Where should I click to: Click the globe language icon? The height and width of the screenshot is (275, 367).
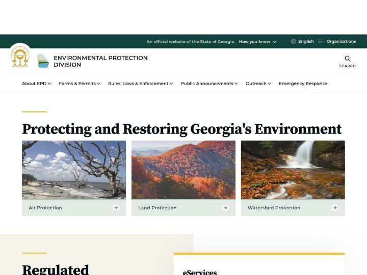pos(294,41)
